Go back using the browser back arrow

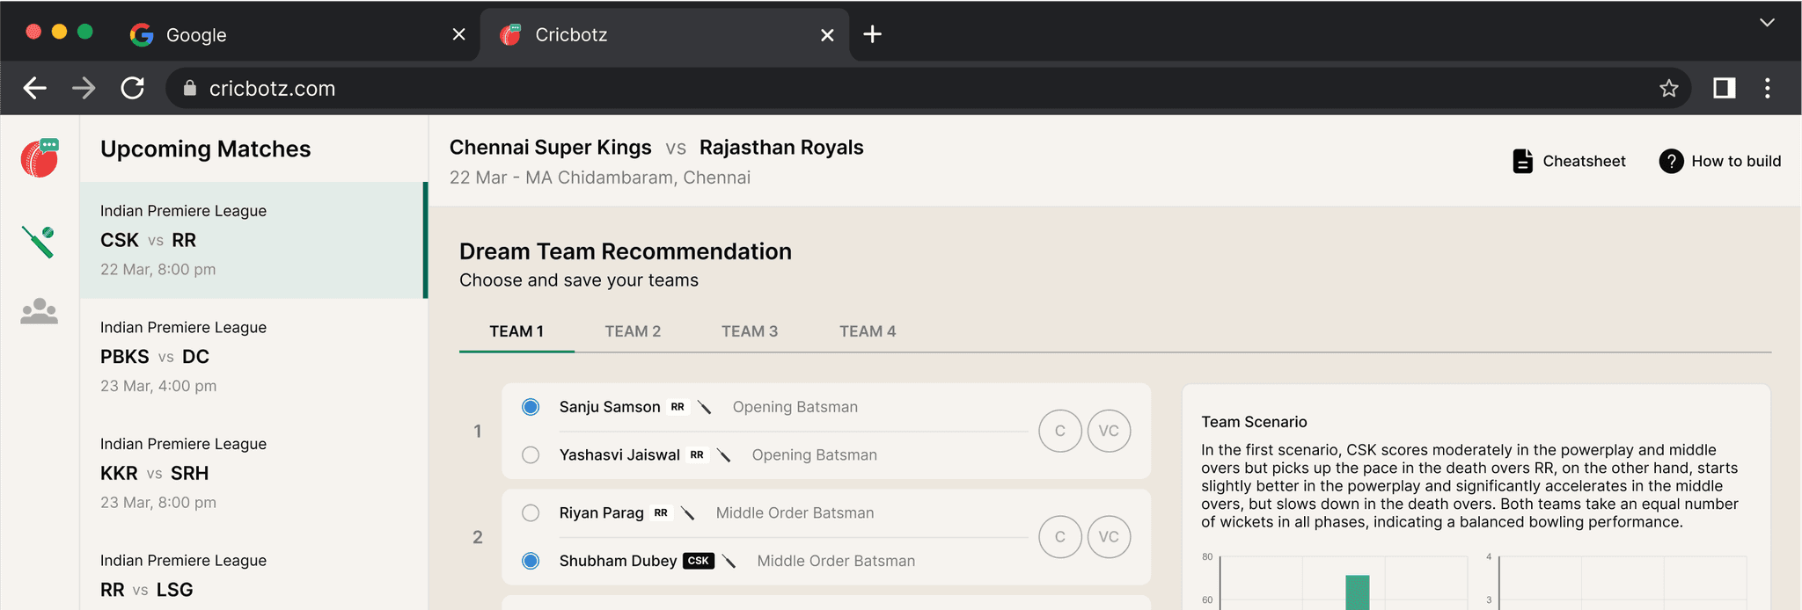(x=35, y=88)
